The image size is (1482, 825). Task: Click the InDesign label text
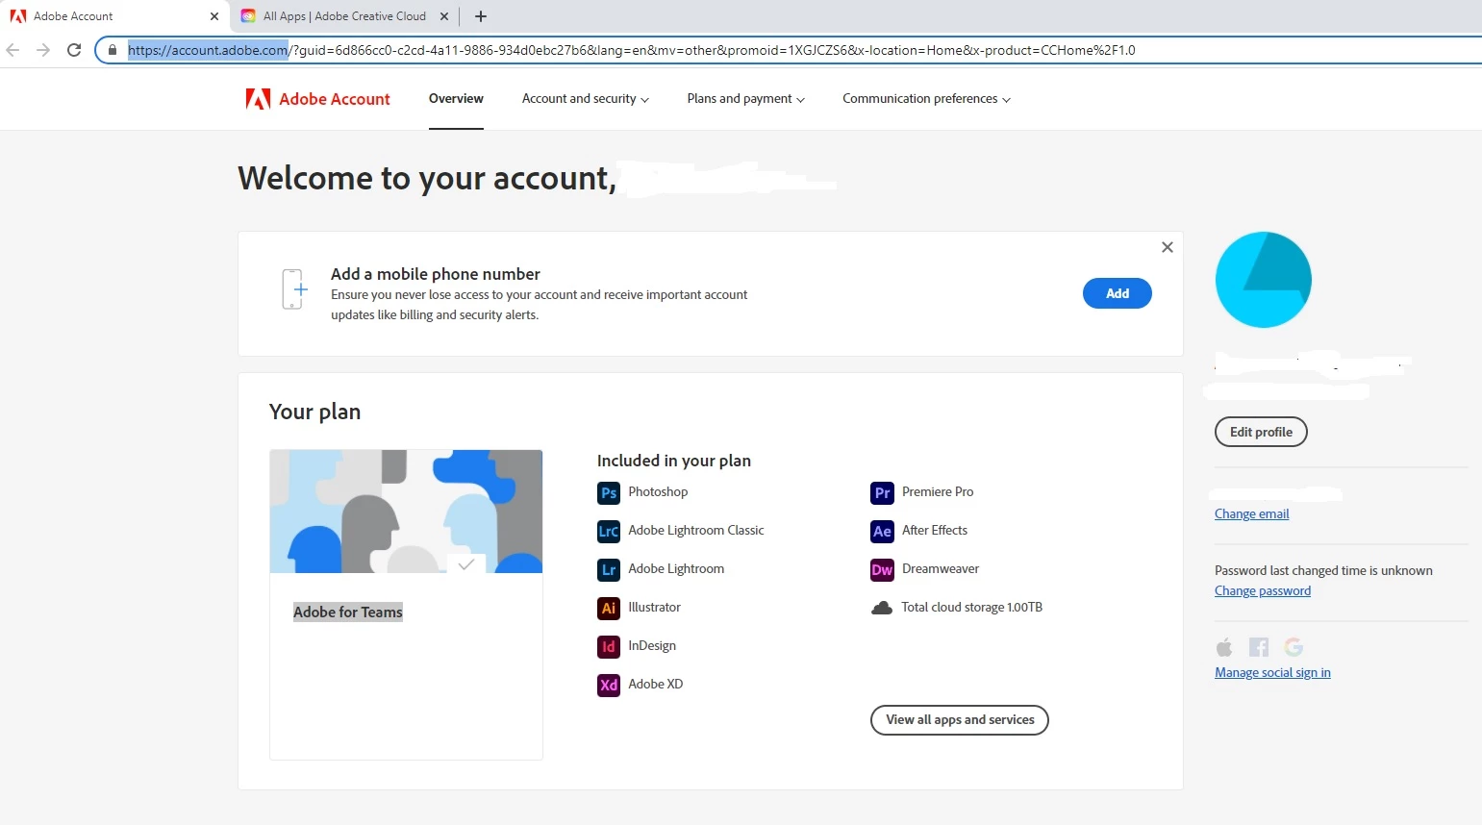coord(652,646)
